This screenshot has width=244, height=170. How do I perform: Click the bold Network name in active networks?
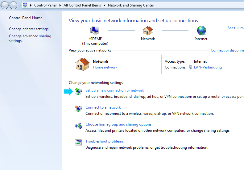coord(101,62)
